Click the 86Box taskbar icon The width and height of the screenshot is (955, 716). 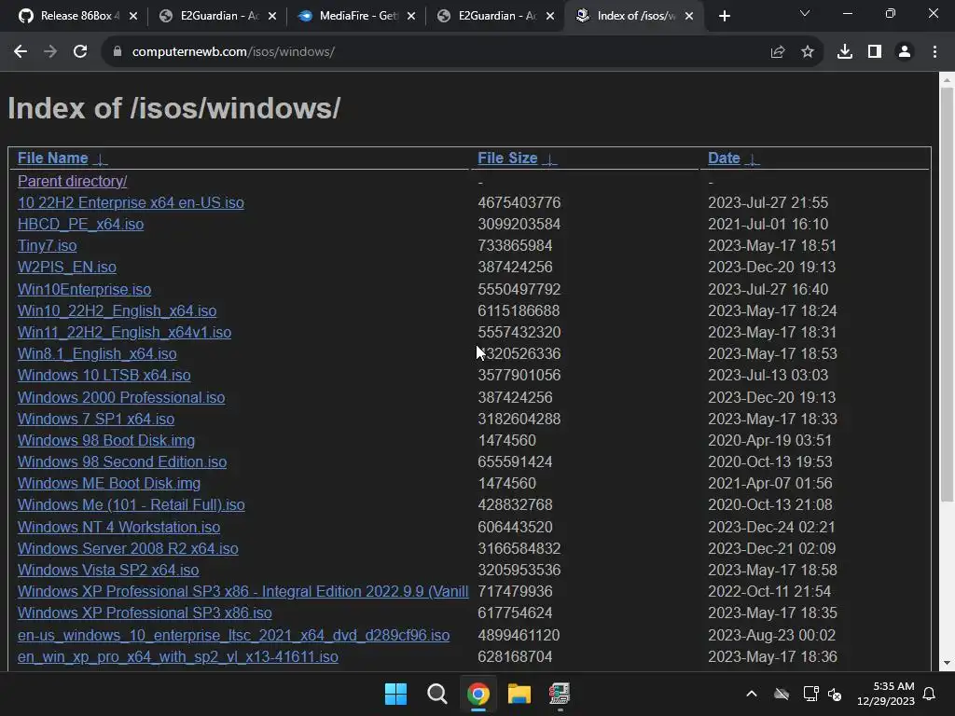click(x=560, y=694)
